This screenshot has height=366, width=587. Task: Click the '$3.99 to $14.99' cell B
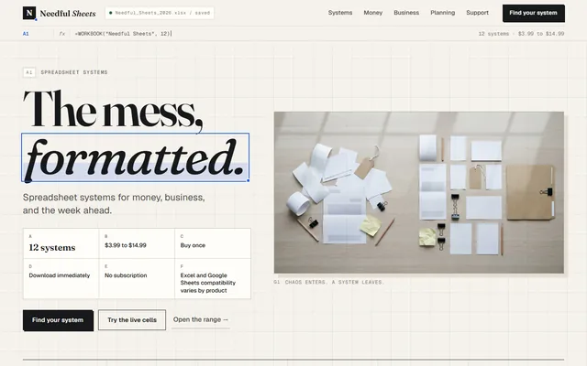point(137,243)
